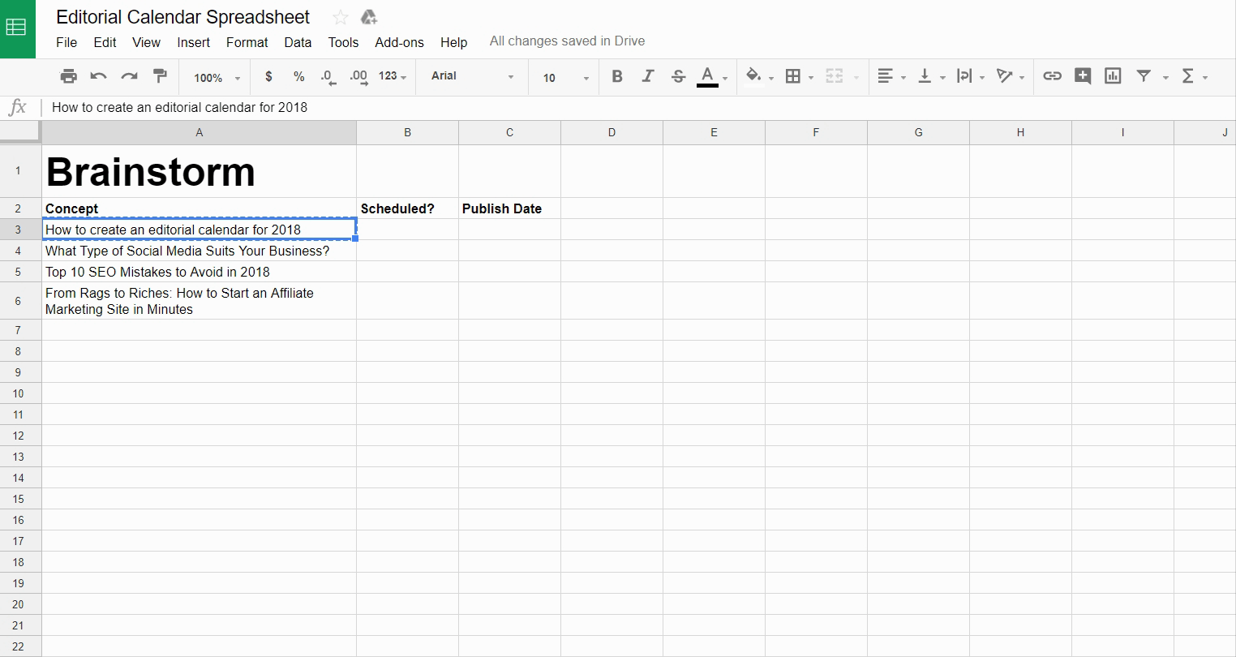Toggle strikethrough formatting

pyautogui.click(x=678, y=76)
